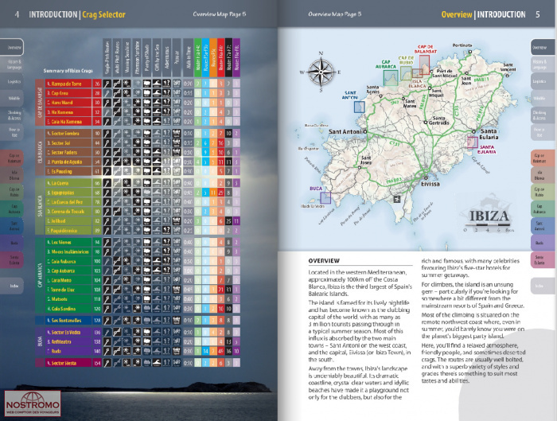Click popular crowd icon in Buda row
The width and height of the screenshot is (557, 421).
(x=177, y=351)
